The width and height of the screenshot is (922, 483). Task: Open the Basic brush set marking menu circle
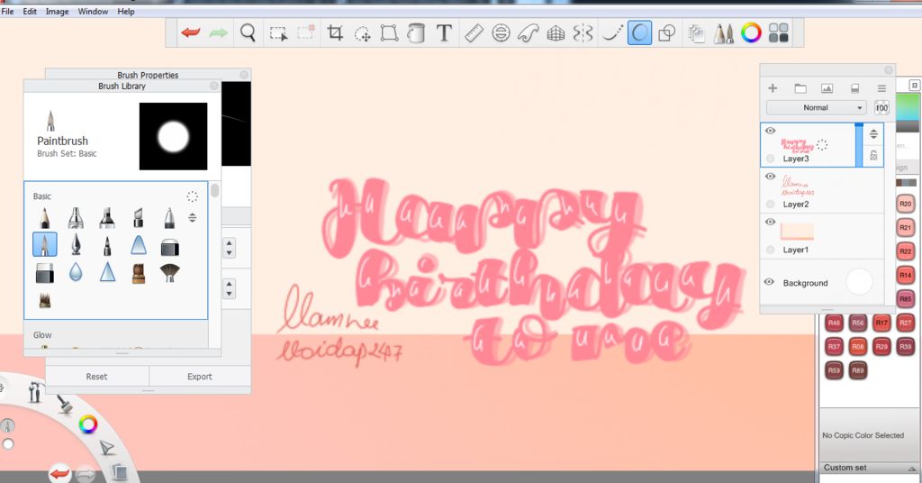pyautogui.click(x=193, y=196)
